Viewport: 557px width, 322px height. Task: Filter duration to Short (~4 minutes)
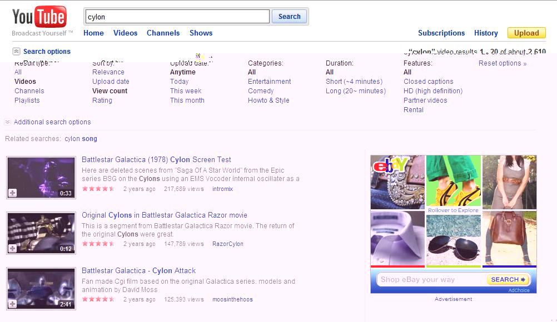(354, 82)
